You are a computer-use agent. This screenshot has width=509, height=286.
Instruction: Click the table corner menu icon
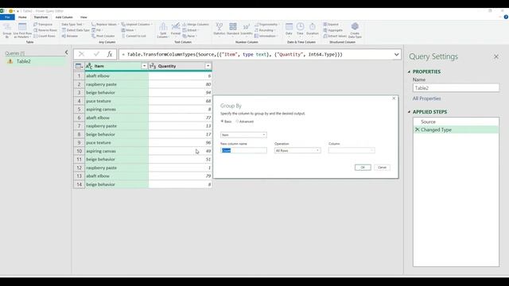[79, 66]
